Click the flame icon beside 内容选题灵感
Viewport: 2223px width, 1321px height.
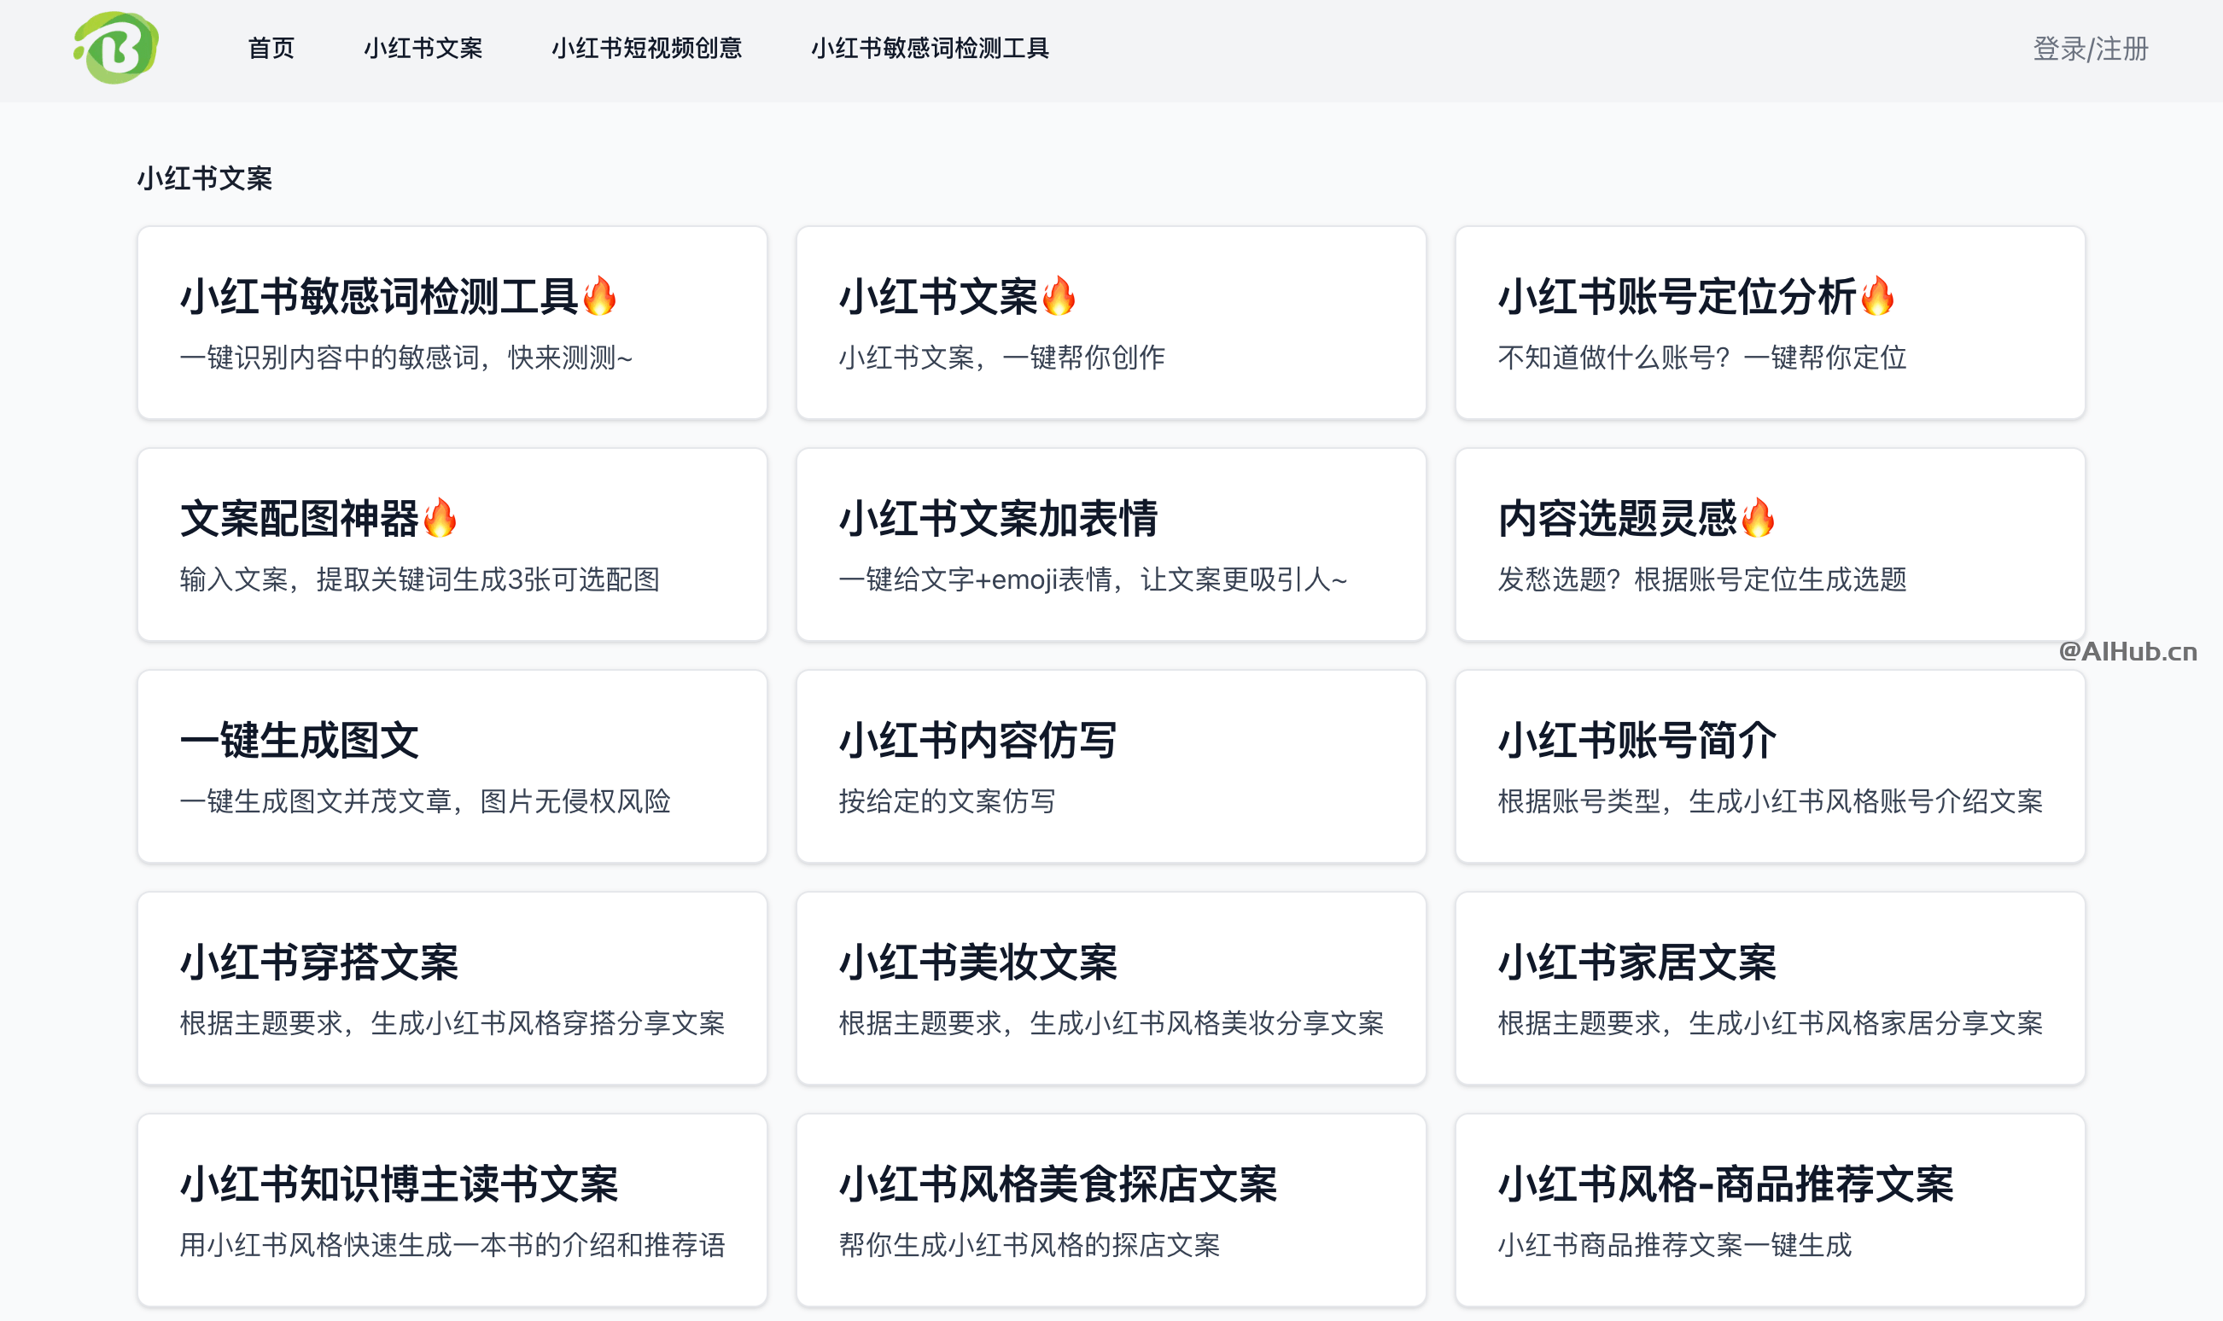click(1758, 517)
